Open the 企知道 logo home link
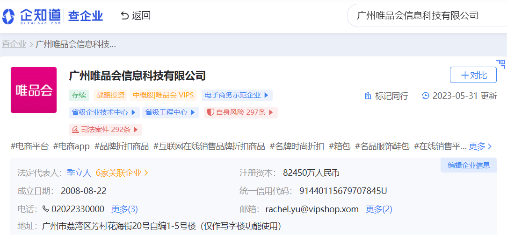This screenshot has height=235, width=507. (31, 16)
